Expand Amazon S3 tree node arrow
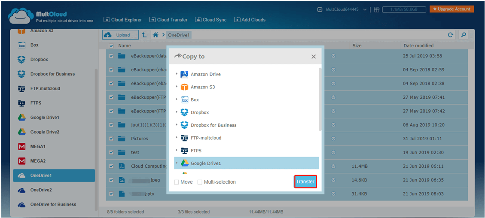 (x=177, y=87)
